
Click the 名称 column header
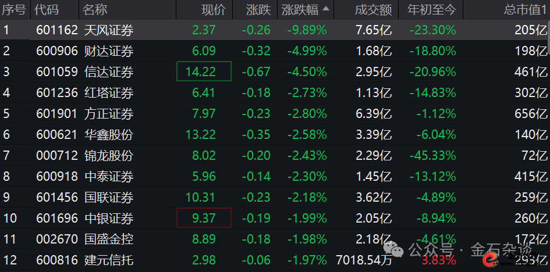[95, 9]
